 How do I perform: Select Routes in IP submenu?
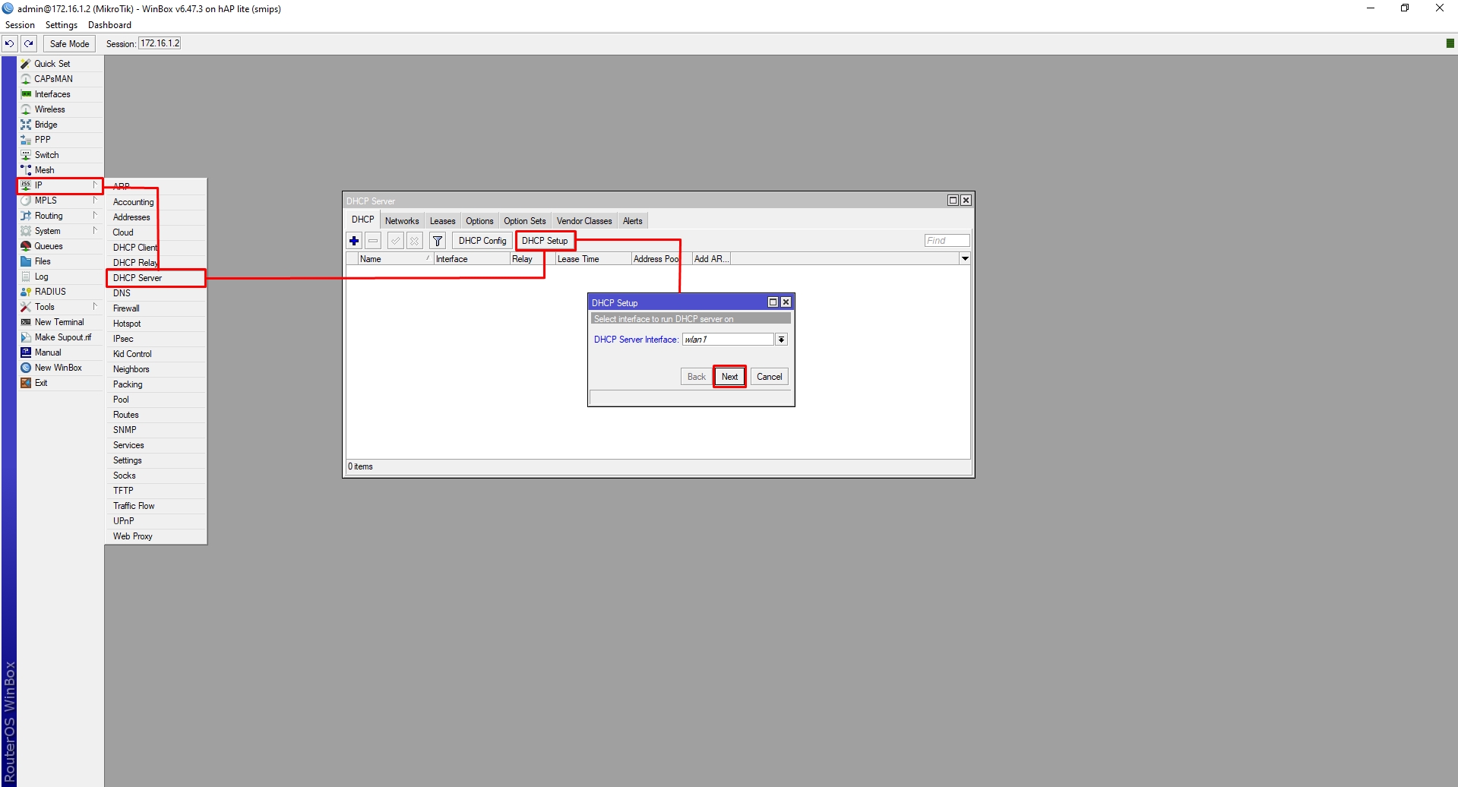(156, 415)
